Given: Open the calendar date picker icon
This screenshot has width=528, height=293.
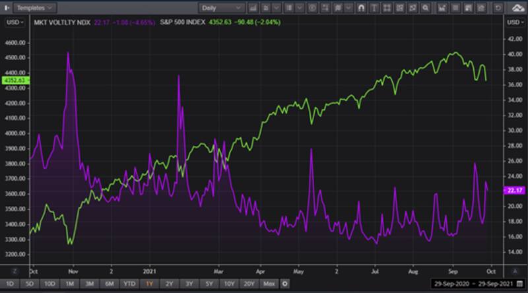Looking at the screenshot, I should coord(519,284).
